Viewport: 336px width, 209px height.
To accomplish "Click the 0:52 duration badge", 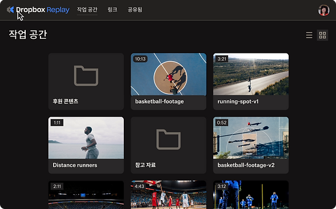I will 222,122.
